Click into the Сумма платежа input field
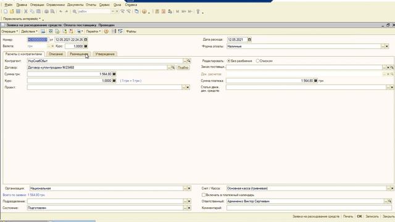The image size is (395, 222). click(x=270, y=81)
